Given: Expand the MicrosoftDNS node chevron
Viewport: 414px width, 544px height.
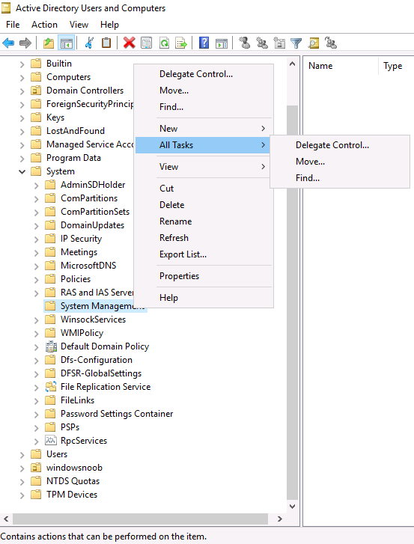Looking at the screenshot, I should pos(36,266).
